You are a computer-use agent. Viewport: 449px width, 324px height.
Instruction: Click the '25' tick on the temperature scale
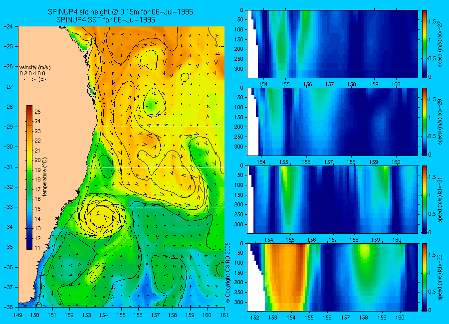tap(37, 112)
